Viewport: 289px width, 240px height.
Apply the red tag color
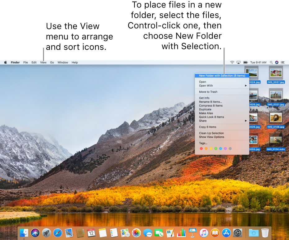pyautogui.click(x=201, y=149)
